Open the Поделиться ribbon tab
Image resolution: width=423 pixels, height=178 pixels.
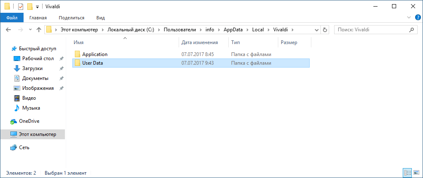coord(72,18)
